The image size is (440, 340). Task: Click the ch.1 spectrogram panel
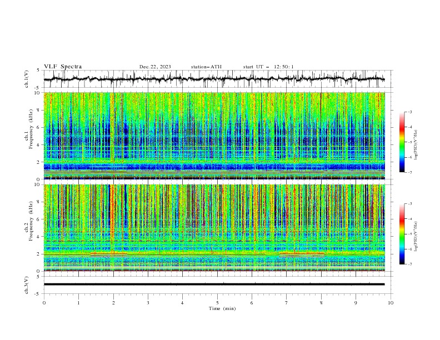pyautogui.click(x=214, y=136)
